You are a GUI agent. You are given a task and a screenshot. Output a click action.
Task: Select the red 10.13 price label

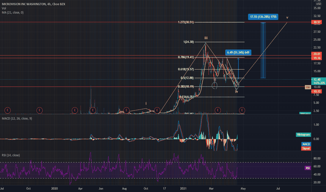317,91
